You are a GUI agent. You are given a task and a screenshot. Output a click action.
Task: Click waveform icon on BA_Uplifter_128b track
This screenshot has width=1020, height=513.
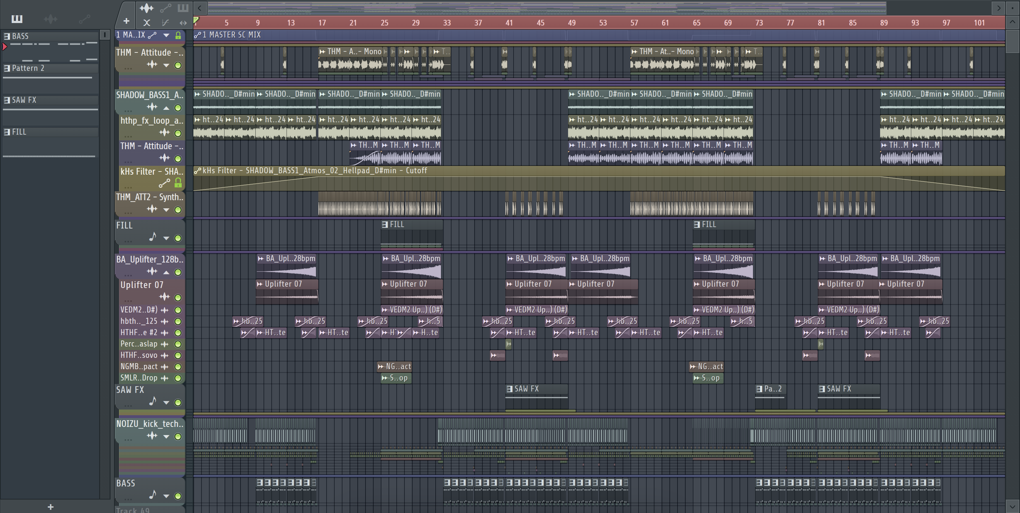(152, 271)
